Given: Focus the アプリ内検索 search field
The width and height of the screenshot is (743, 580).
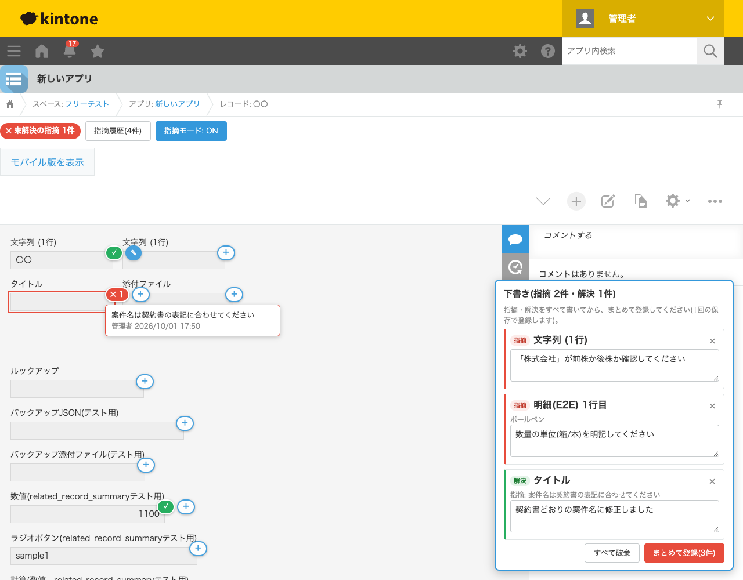Looking at the screenshot, I should (x=629, y=51).
